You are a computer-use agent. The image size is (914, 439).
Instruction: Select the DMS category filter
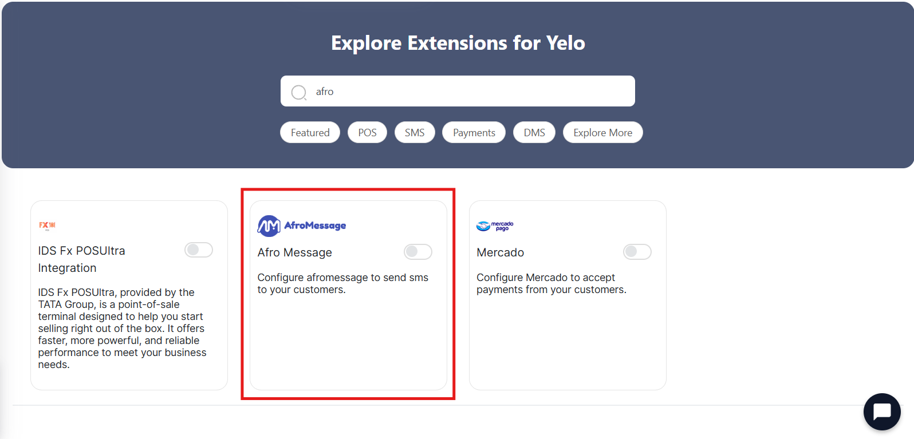click(x=534, y=132)
